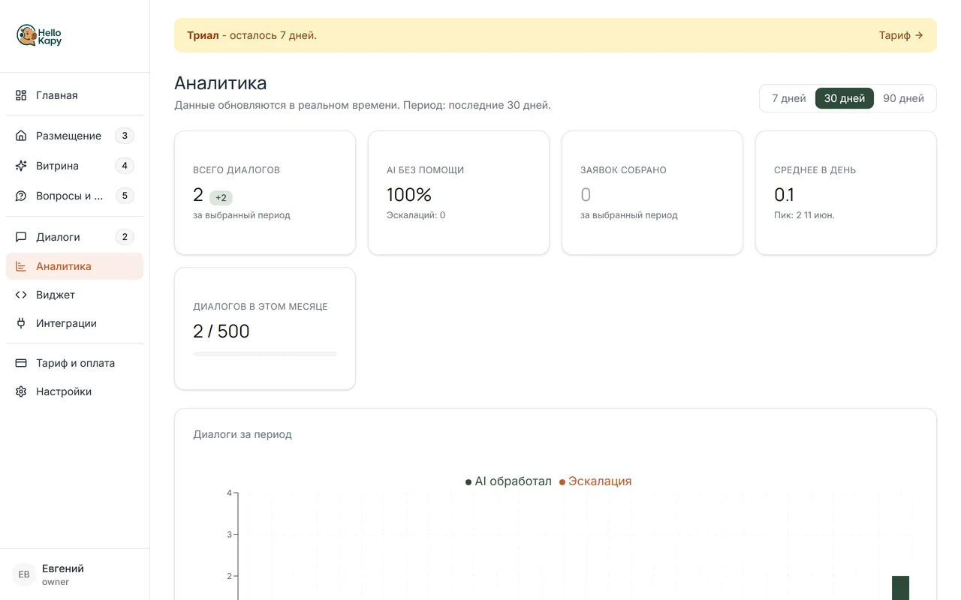Switch period to 90 дней
The width and height of the screenshot is (961, 600).
[x=903, y=98]
